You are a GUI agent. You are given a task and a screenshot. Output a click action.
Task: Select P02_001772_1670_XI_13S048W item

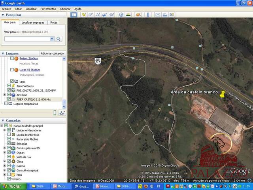pyautogui.click(x=36, y=91)
